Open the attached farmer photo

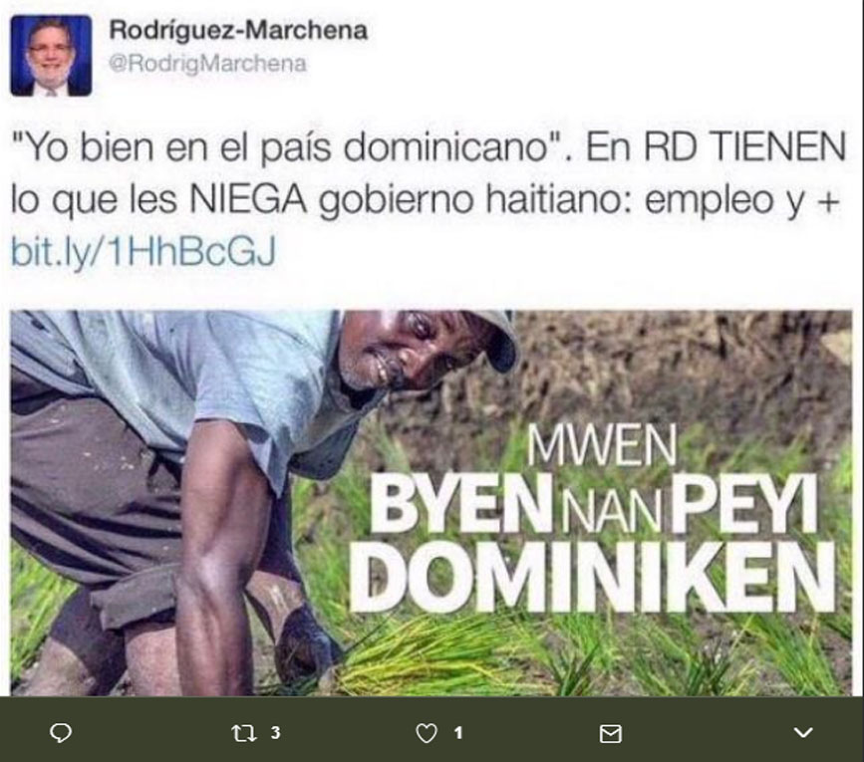coord(432,503)
